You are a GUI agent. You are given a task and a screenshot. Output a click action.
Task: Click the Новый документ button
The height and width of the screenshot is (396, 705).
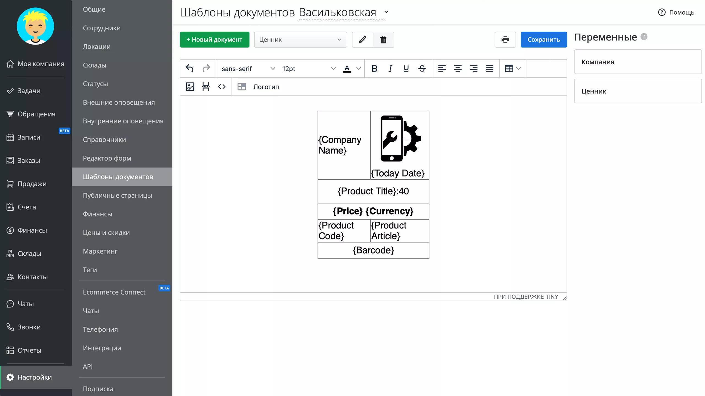tap(215, 40)
